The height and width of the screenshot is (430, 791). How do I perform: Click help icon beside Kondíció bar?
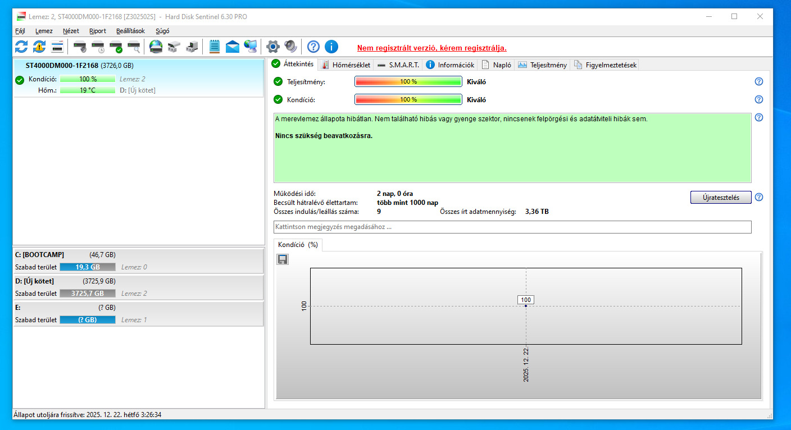(x=759, y=99)
